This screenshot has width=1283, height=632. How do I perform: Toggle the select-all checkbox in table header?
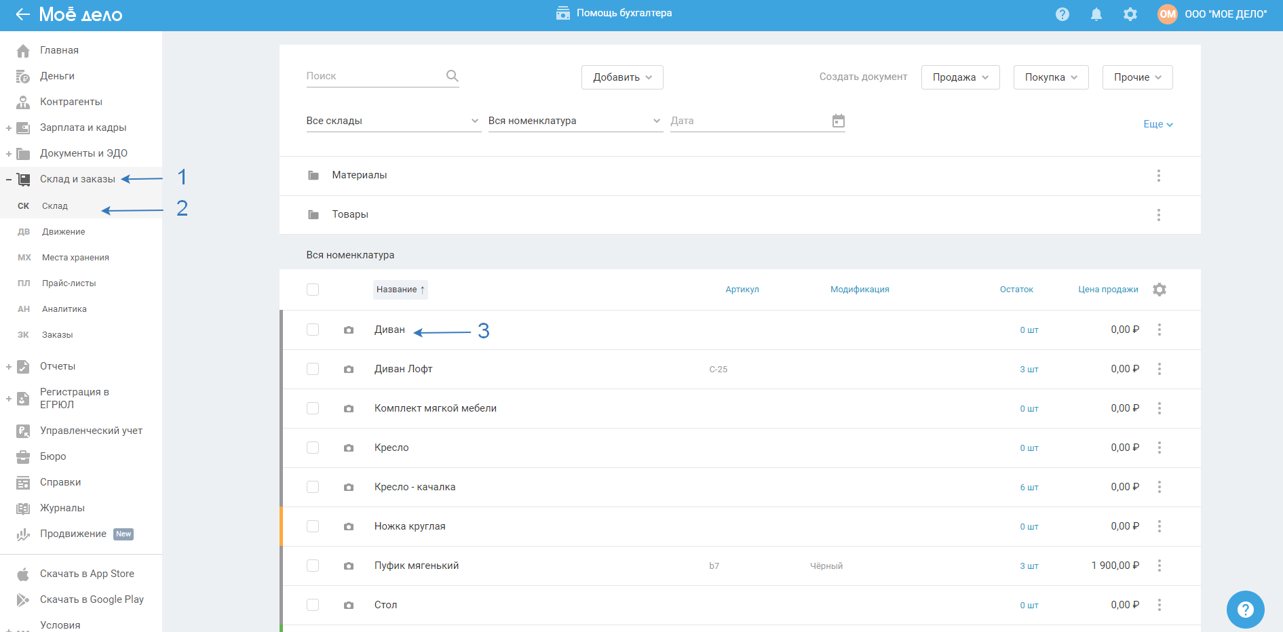click(313, 290)
